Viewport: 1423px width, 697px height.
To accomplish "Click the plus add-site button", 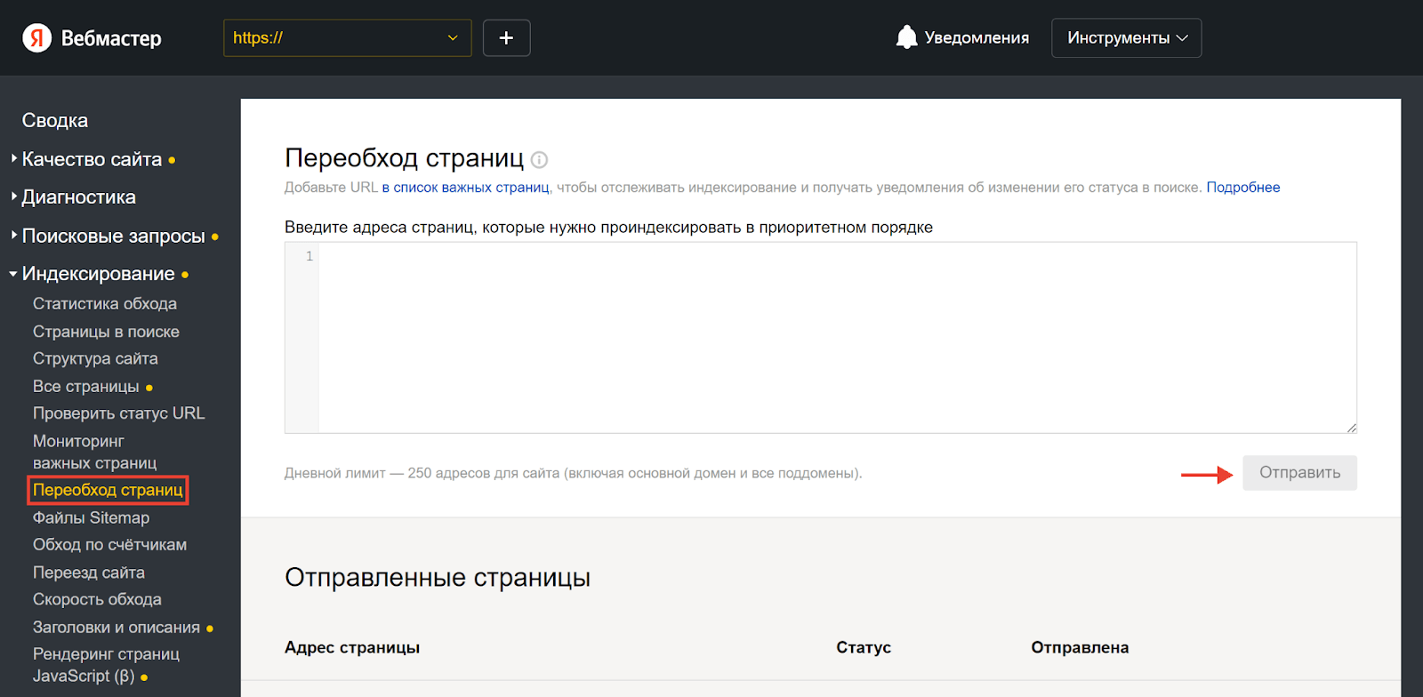I will pos(507,38).
